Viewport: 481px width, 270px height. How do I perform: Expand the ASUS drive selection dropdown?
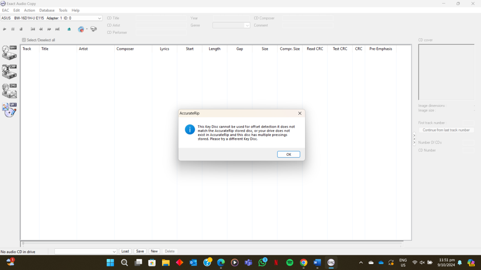click(x=99, y=18)
